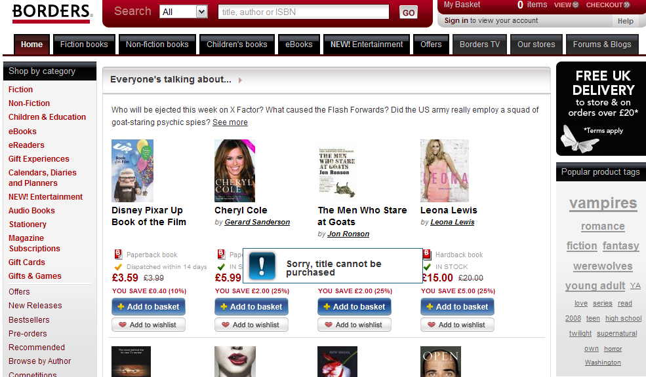Open the Disney Pixar Up book cover

click(132, 171)
